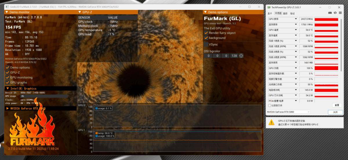Open the NVIDIA GeForce RTX 5060 GPU selector
The image size is (348, 160).
click(288, 112)
